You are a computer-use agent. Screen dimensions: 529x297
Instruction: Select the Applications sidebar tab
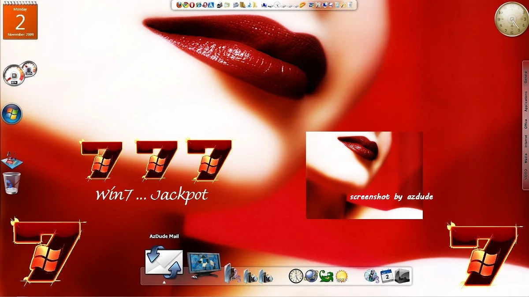coord(525,102)
